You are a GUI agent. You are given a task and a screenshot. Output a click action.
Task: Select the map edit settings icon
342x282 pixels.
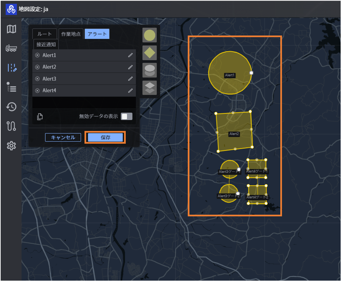pyautogui.click(x=12, y=68)
